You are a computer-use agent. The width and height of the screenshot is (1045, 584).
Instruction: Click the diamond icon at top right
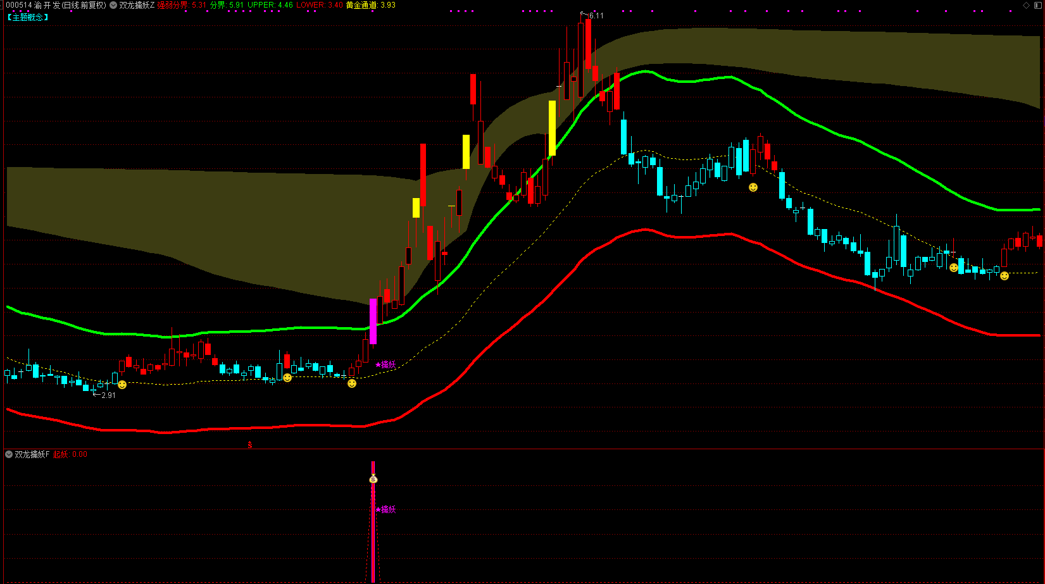(1027, 5)
